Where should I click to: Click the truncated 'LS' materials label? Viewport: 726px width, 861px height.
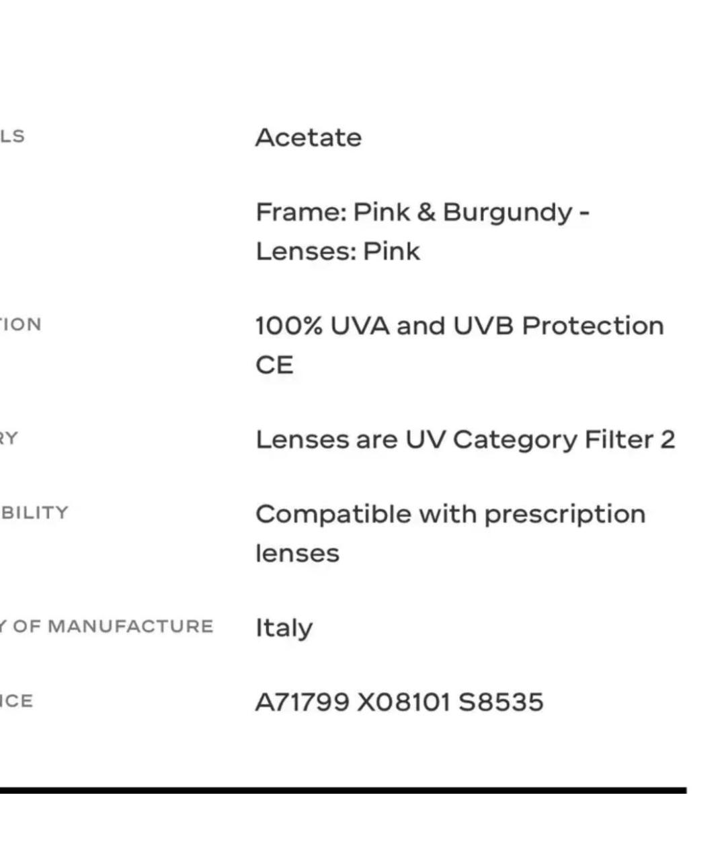[12, 136]
